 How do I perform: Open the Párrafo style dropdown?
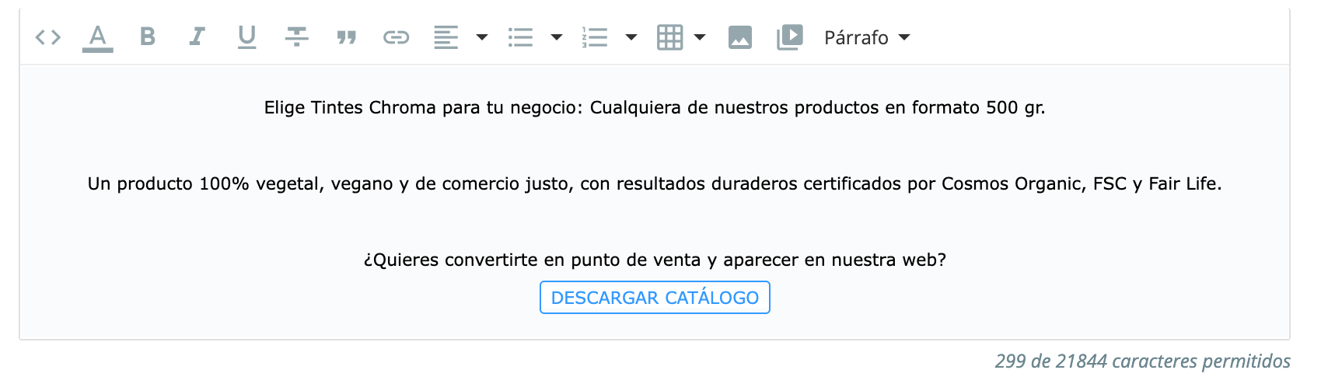[x=867, y=37]
